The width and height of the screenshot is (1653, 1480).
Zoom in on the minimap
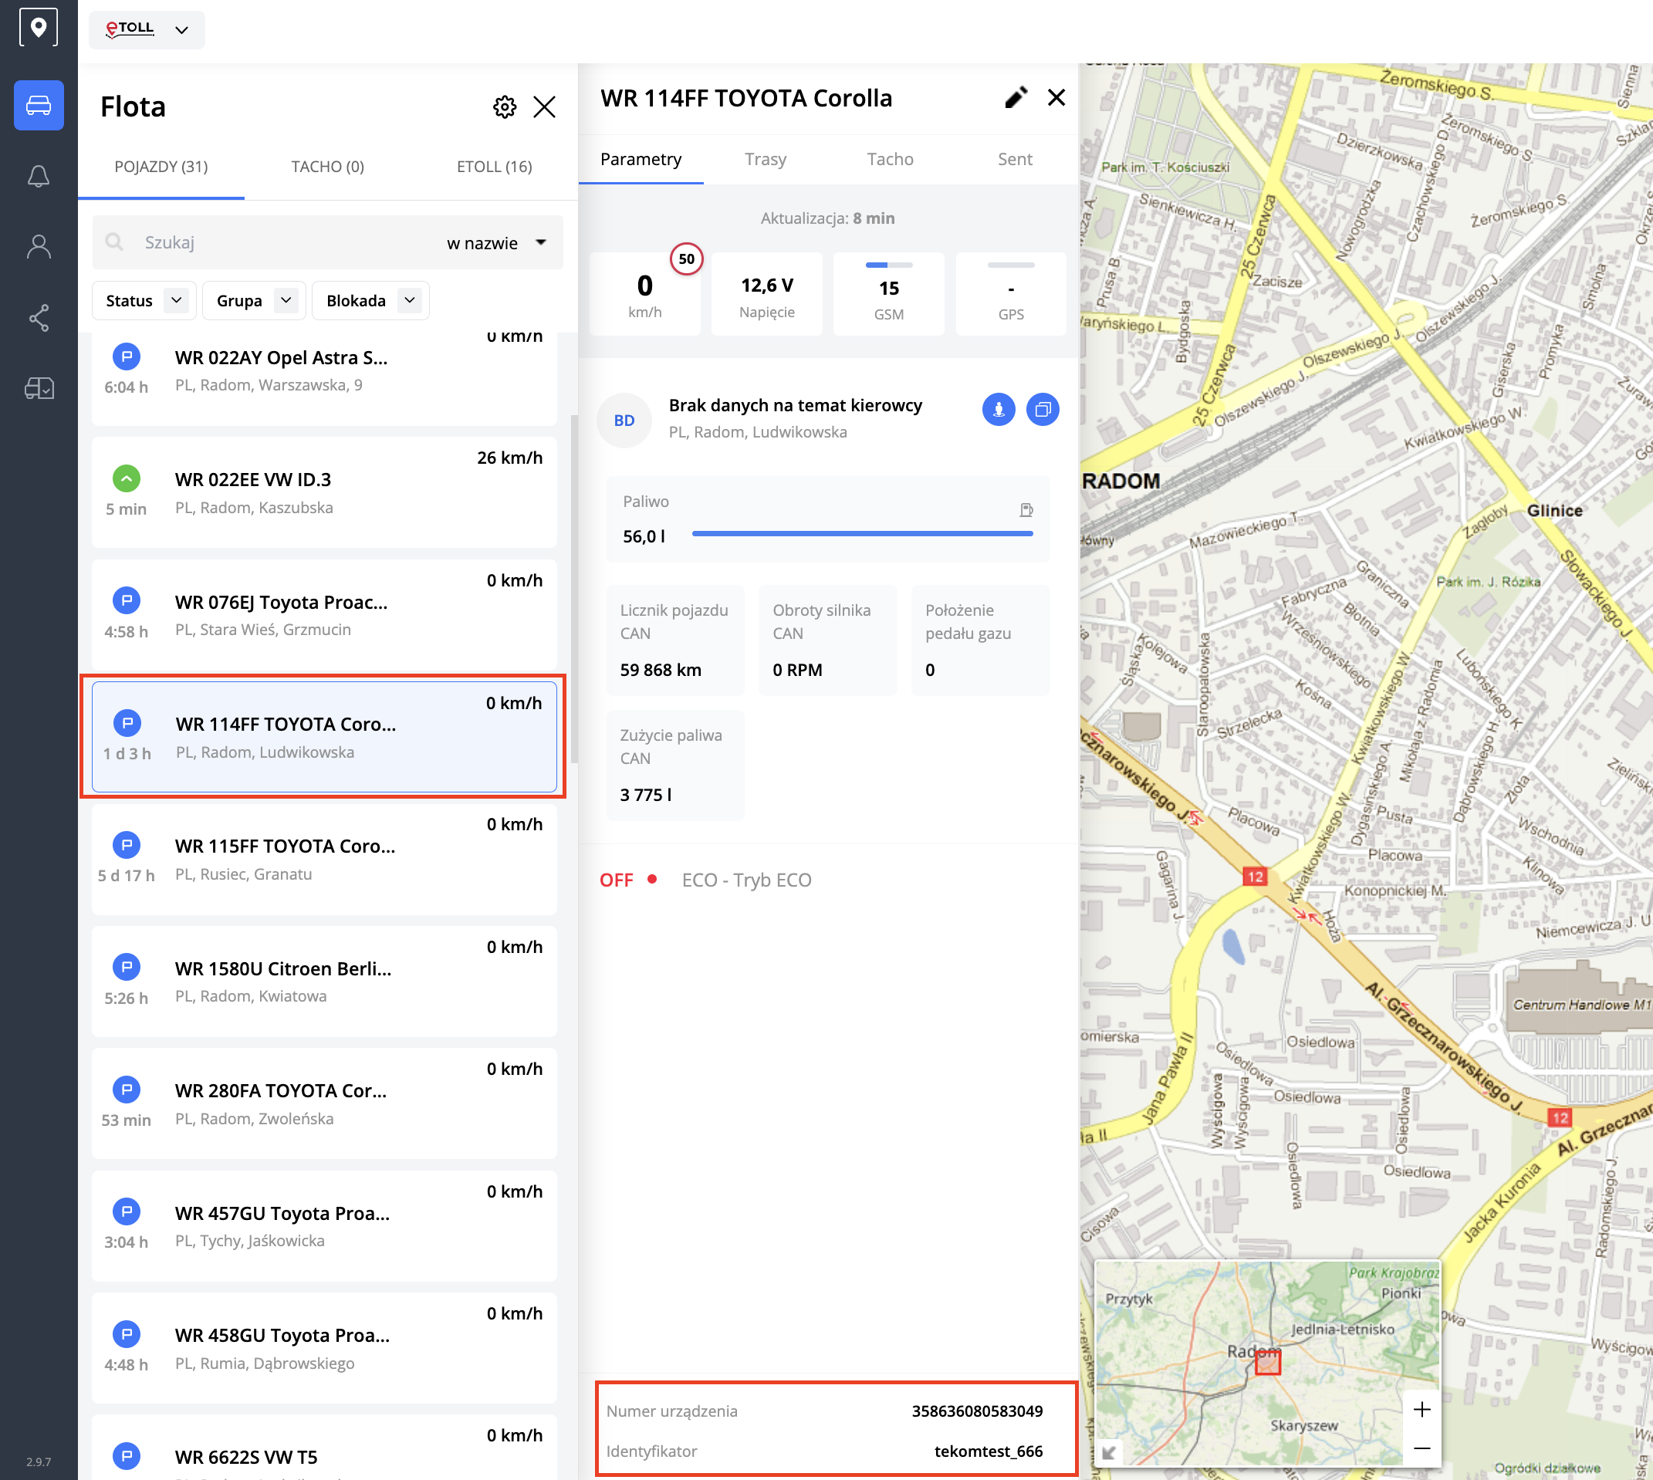pos(1421,1409)
